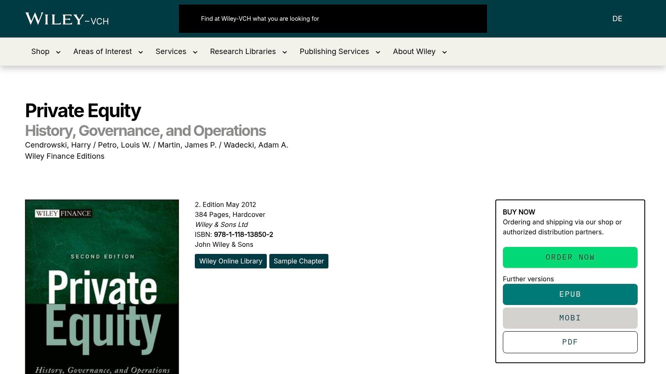Open the Areas of Interest menu
This screenshot has width=666, height=374.
tap(102, 52)
